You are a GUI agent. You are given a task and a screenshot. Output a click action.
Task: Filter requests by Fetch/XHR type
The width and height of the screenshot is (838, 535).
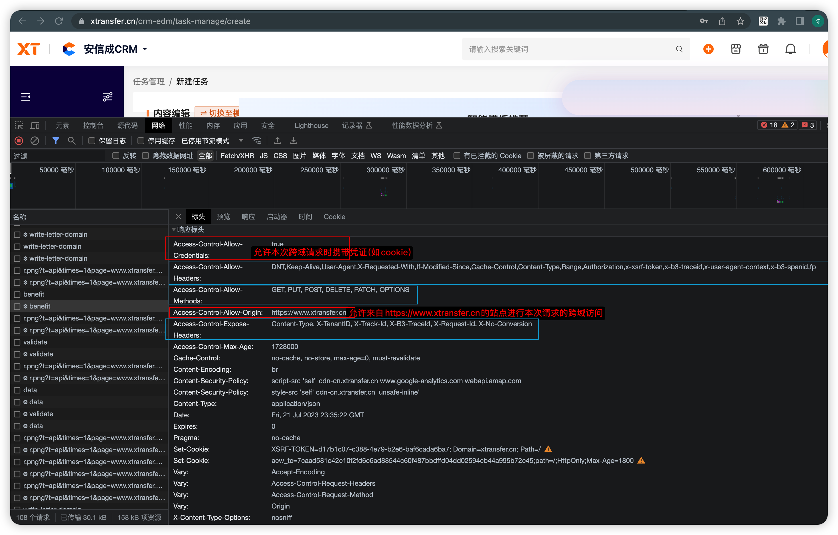pyautogui.click(x=237, y=156)
